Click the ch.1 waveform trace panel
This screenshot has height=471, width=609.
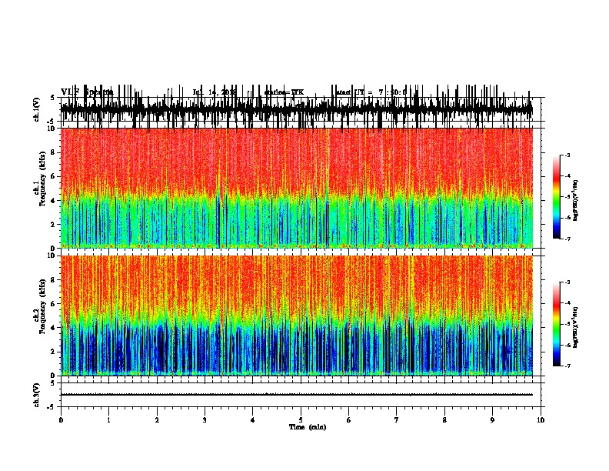297,109
